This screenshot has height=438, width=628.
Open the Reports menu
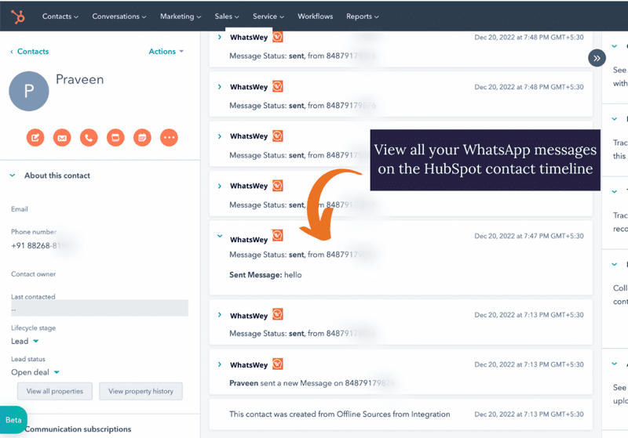363,16
